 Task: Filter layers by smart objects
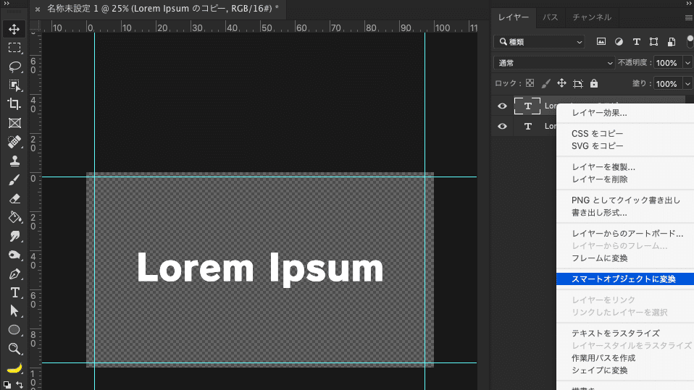click(672, 41)
